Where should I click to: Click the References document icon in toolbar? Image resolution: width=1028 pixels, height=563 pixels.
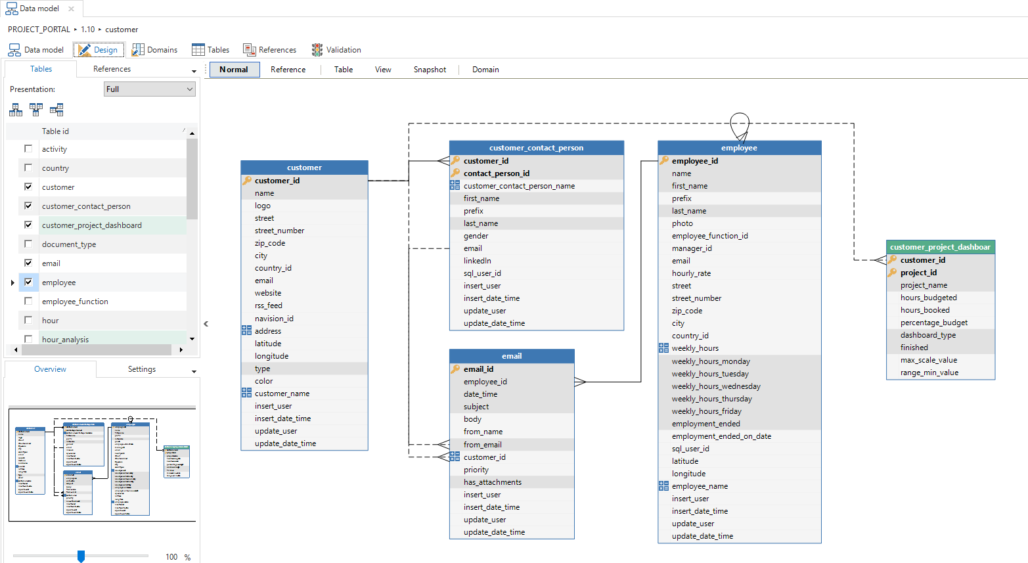pyautogui.click(x=249, y=50)
